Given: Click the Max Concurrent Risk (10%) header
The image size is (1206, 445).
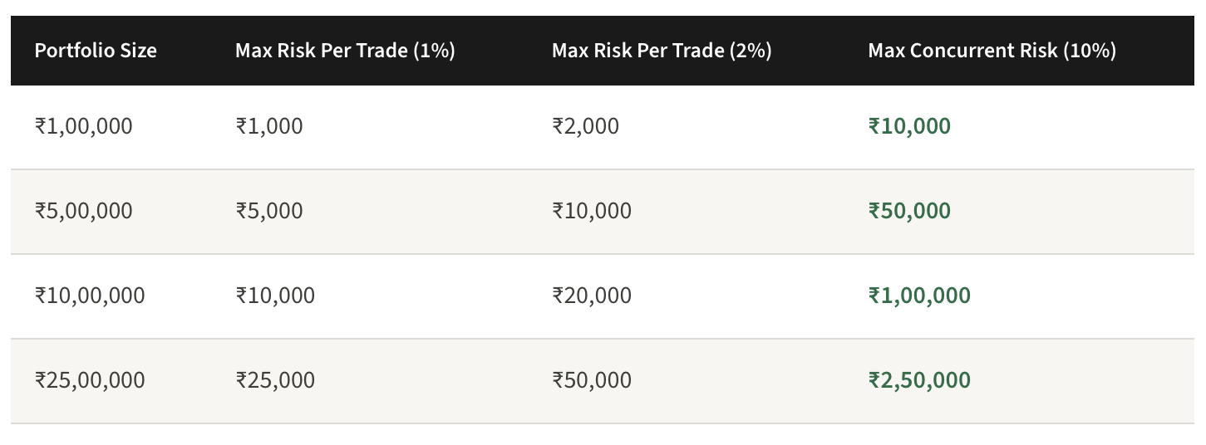Looking at the screenshot, I should coord(992,51).
